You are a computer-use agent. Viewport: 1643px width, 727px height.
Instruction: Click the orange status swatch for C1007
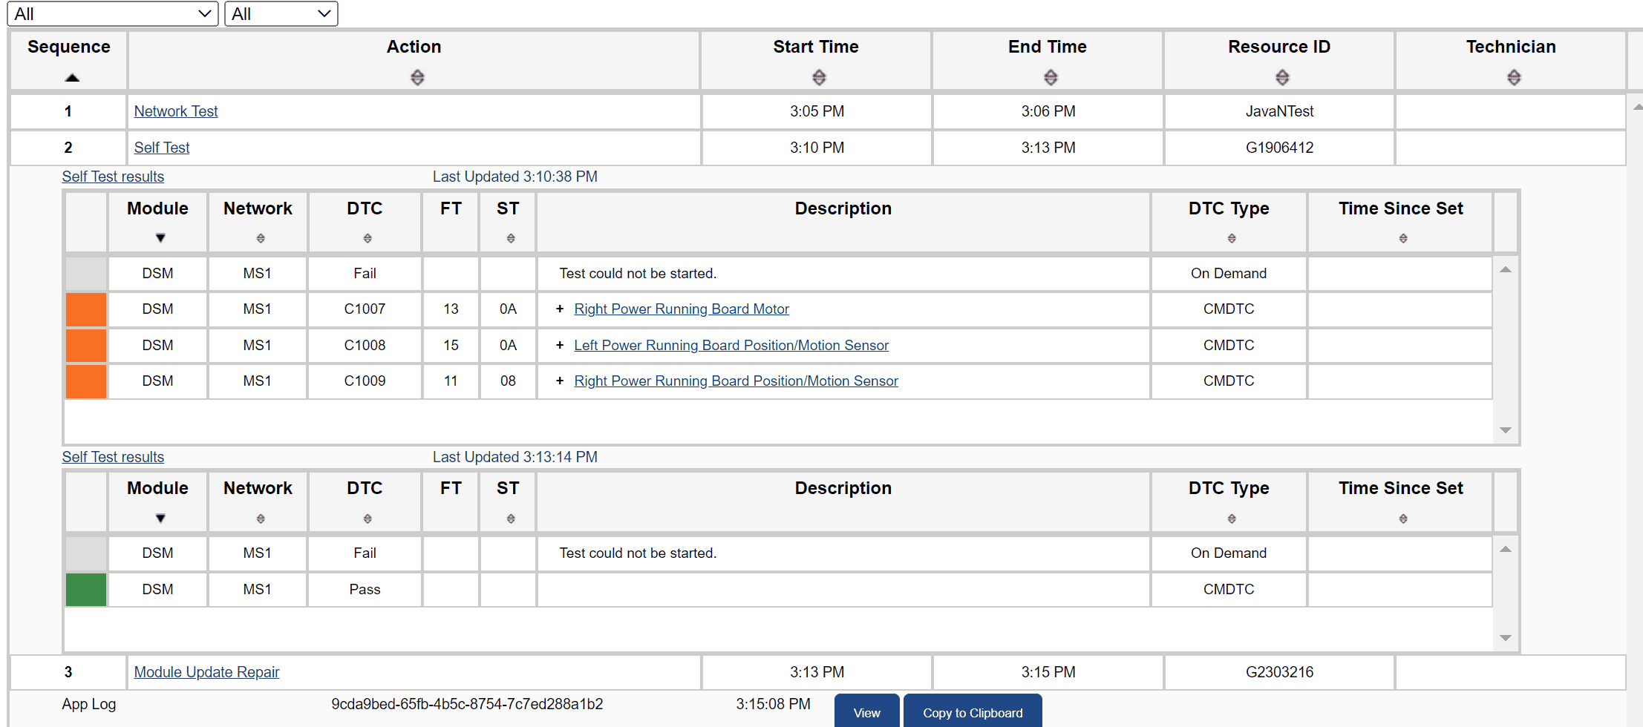click(x=86, y=309)
